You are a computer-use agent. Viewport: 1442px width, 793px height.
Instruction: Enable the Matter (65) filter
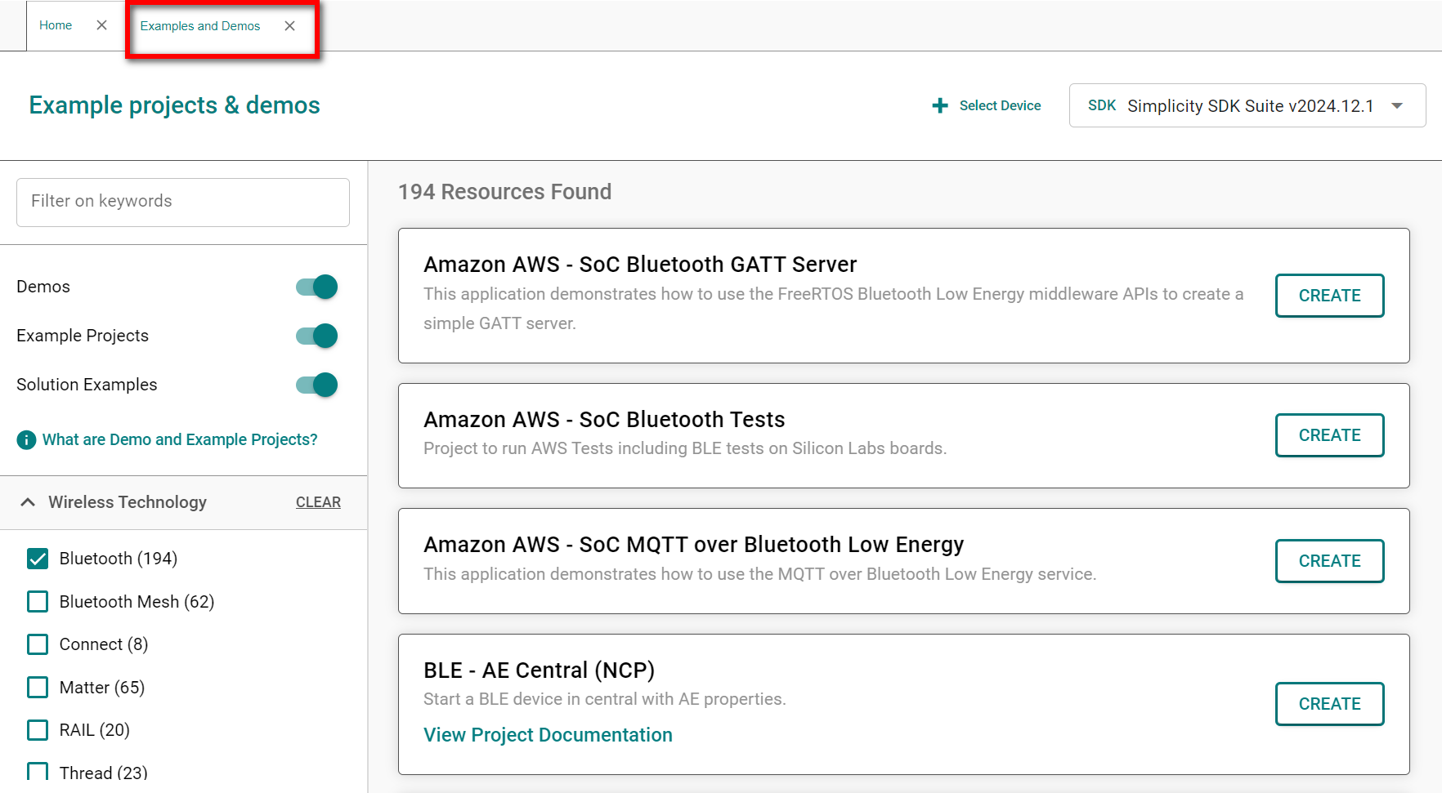(38, 687)
